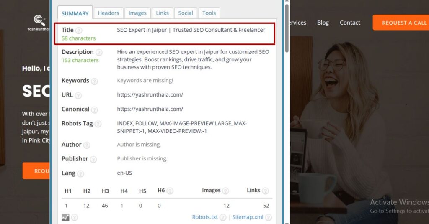
Task: Open the Robots.txt link
Action: 205,217
